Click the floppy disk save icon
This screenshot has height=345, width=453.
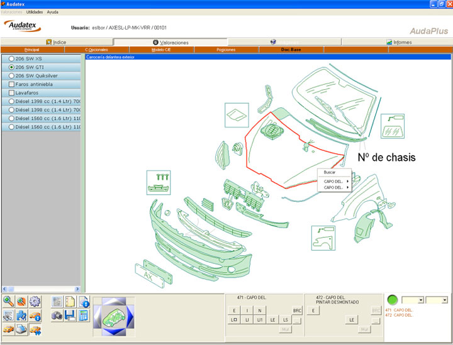point(70,315)
